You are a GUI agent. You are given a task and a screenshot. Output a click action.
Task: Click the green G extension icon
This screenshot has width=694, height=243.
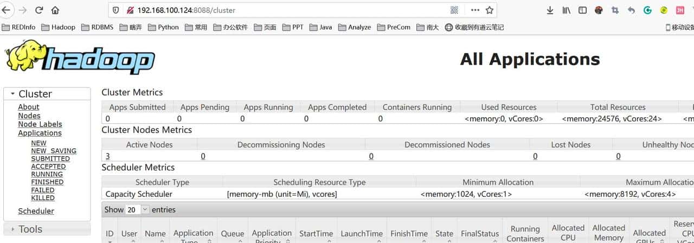tap(647, 10)
